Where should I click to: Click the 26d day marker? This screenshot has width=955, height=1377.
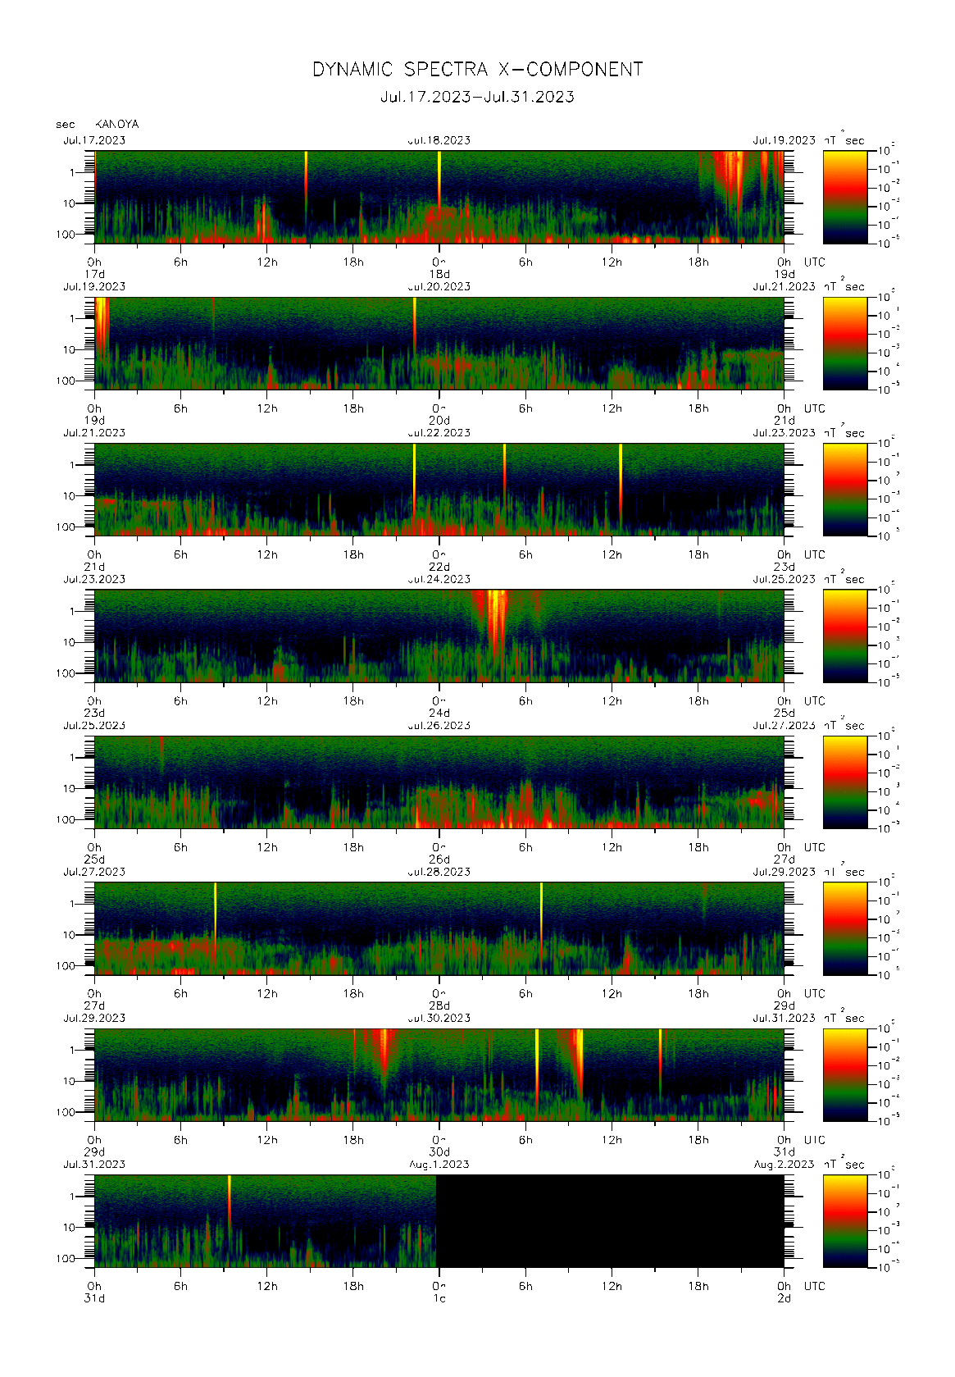439,859
